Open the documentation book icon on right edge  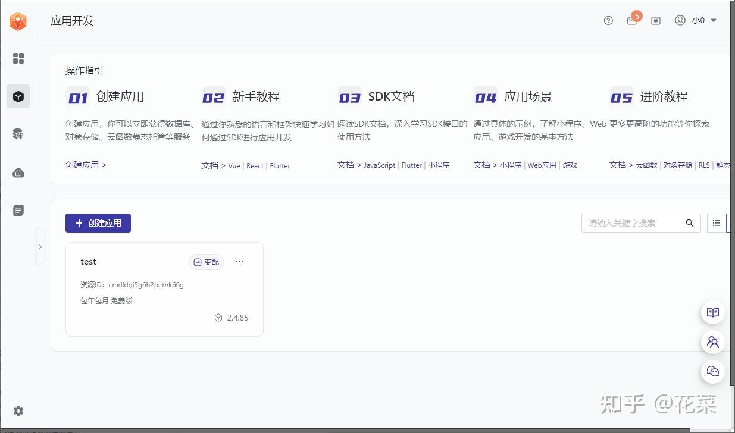[x=712, y=312]
